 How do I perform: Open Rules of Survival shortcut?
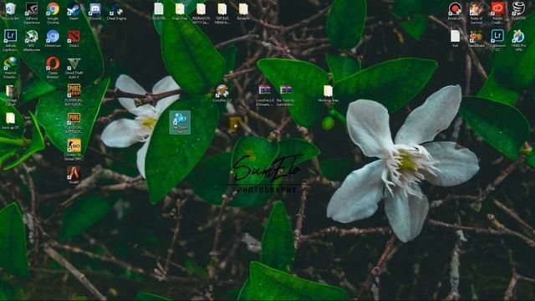(476, 13)
